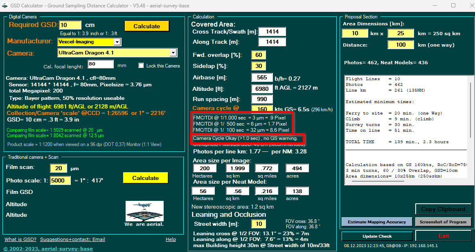Click the Screenshot of Program button
Viewport: 475px width, 252px height.
pyautogui.click(x=443, y=221)
